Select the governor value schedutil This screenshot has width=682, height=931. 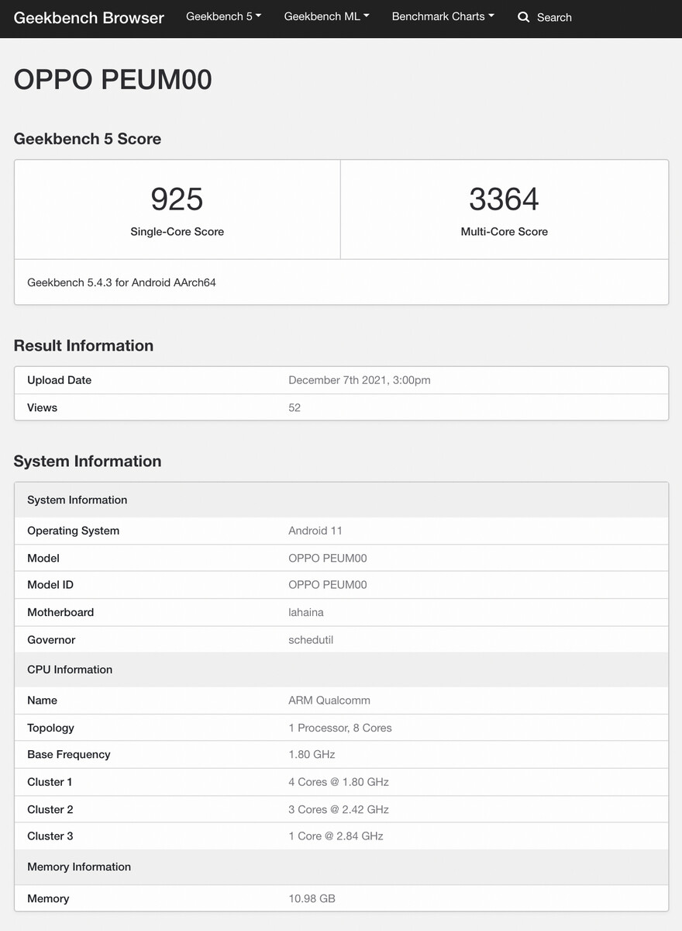coord(311,640)
